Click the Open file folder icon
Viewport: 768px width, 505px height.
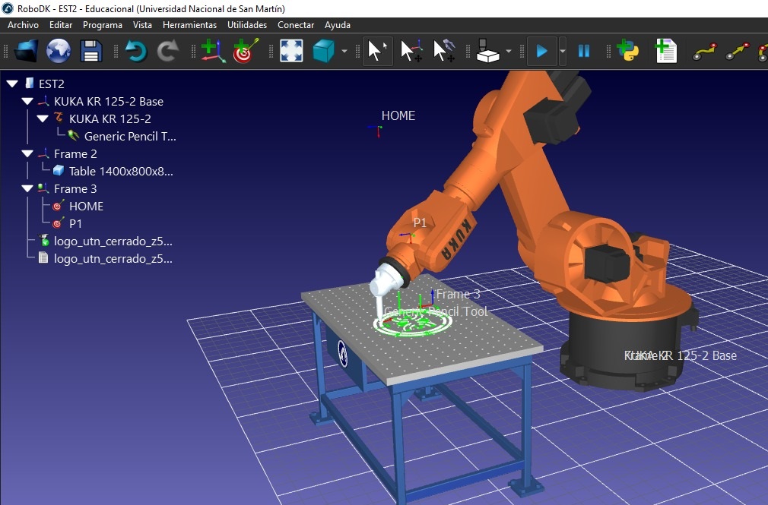point(26,51)
